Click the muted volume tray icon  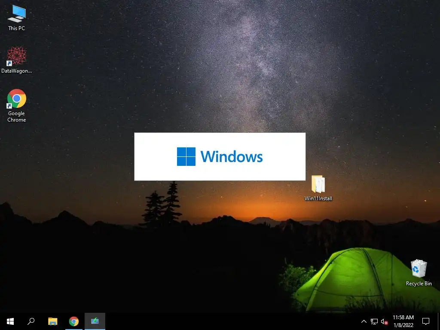384,321
